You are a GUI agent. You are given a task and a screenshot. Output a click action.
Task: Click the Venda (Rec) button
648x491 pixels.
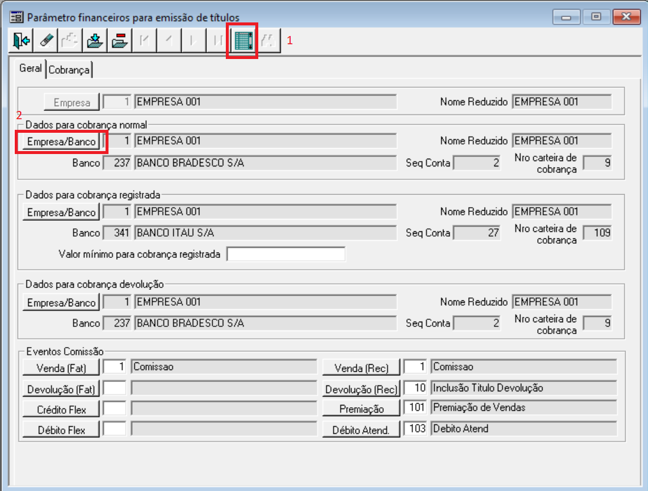(361, 368)
